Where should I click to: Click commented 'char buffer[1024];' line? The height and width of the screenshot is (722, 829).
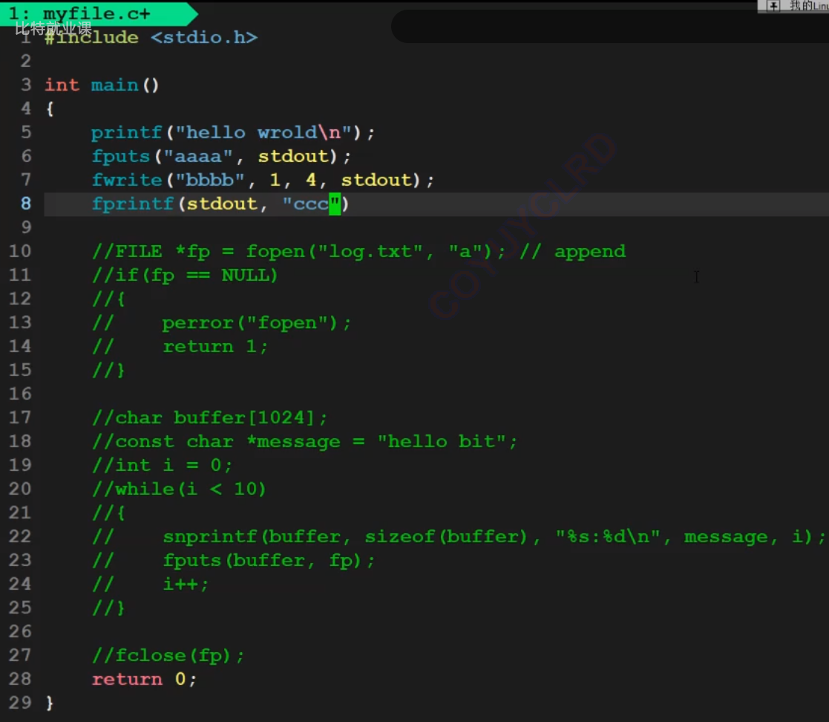pos(210,418)
